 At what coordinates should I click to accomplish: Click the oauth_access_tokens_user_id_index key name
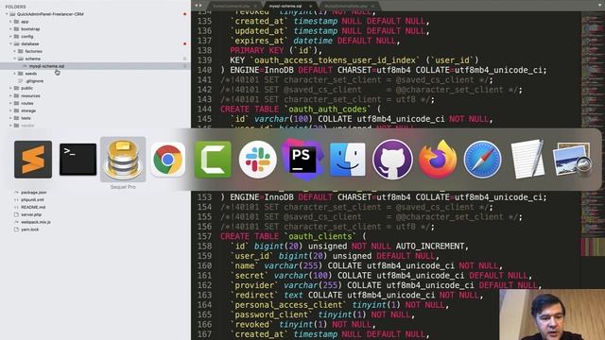click(336, 60)
